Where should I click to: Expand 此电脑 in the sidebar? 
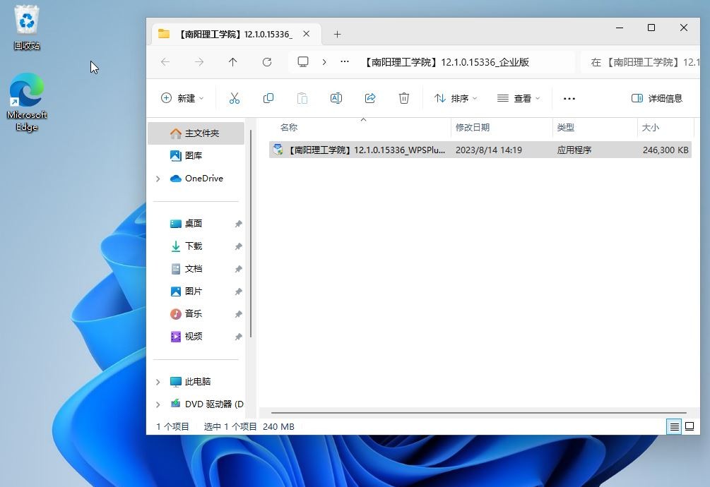pos(158,381)
